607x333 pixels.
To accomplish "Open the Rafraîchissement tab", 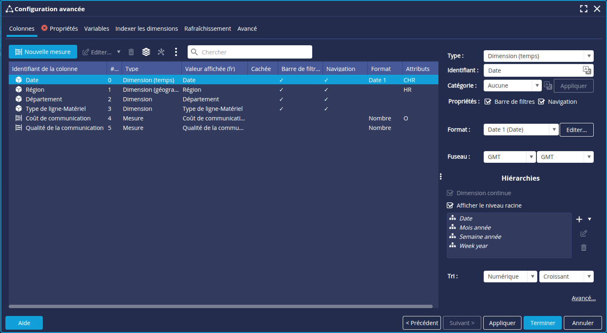I will [x=208, y=29].
